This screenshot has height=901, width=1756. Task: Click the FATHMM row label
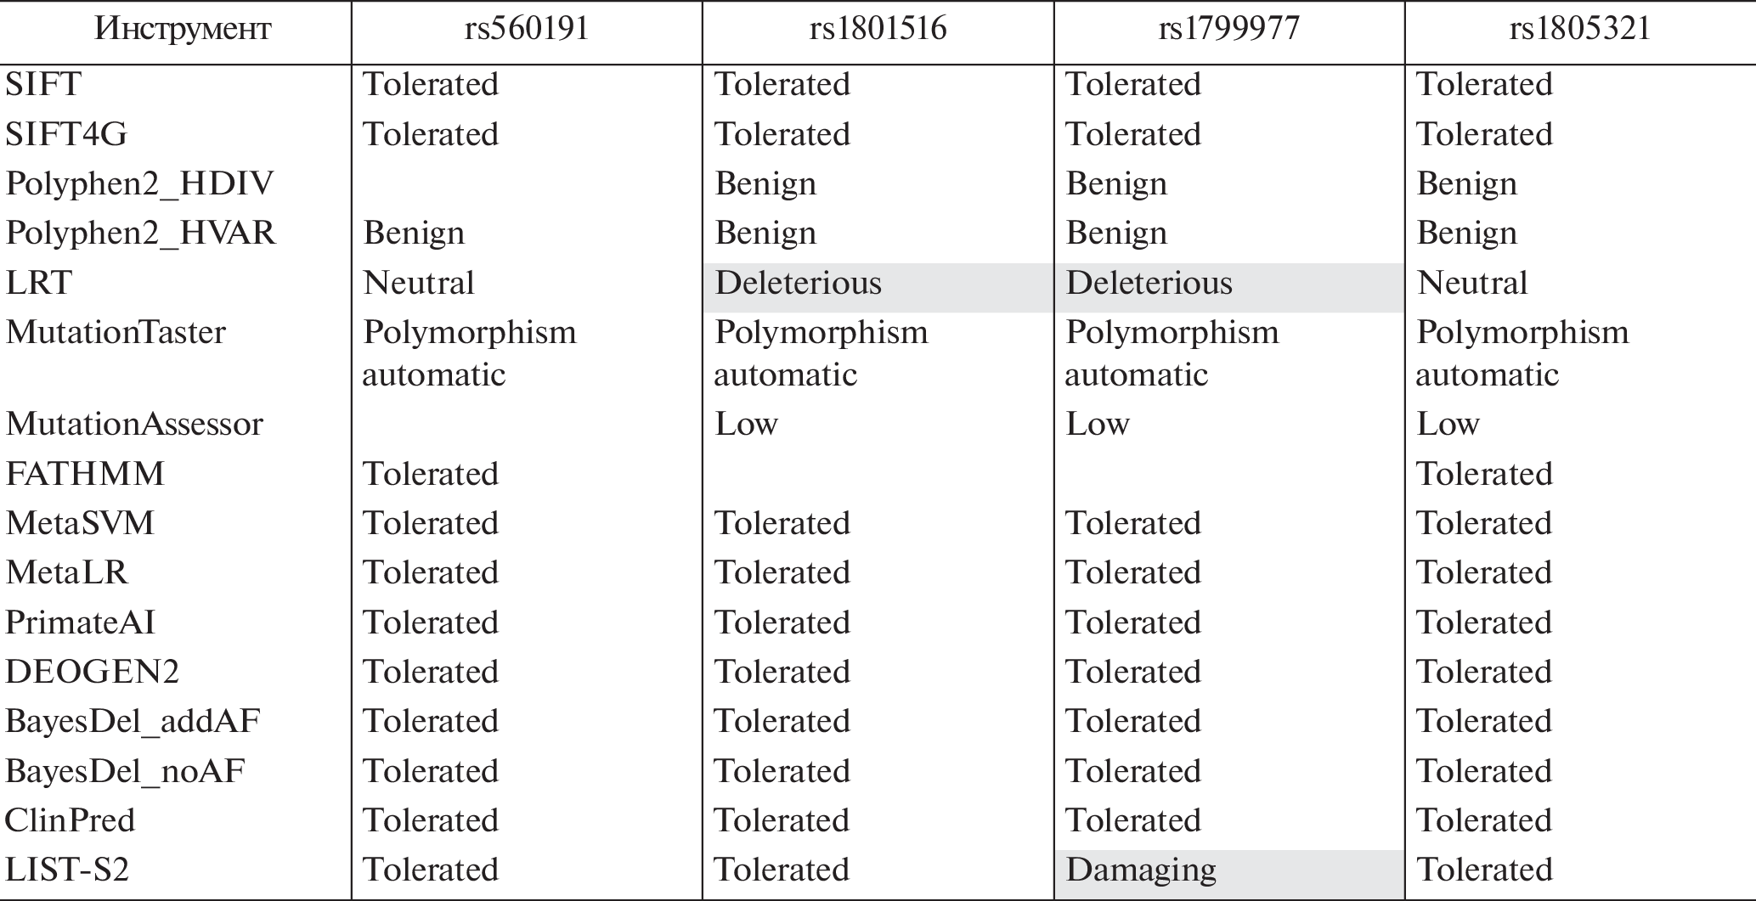pos(85,474)
